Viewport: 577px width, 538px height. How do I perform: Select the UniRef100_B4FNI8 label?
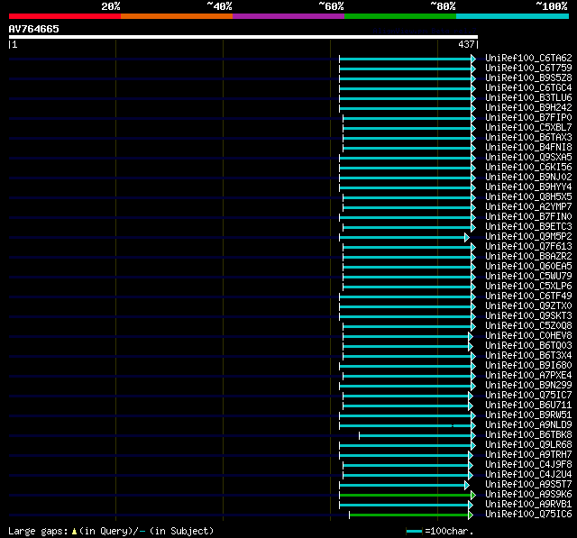pyautogui.click(x=528, y=148)
